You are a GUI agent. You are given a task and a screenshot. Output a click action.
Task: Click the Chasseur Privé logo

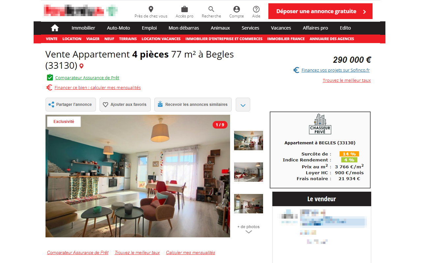320,124
